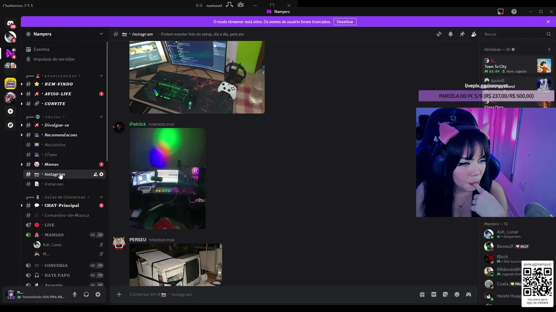Join the CONVERSA voice channel
Image resolution: width=556 pixels, height=312 pixels.
click(x=64, y=266)
